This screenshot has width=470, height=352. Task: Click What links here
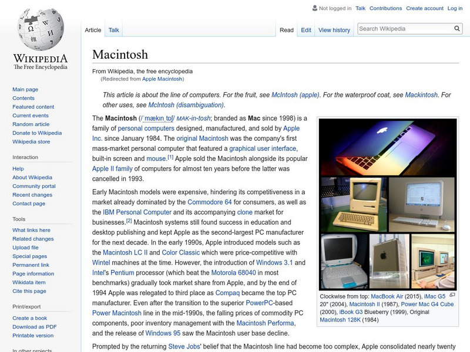[x=31, y=230]
